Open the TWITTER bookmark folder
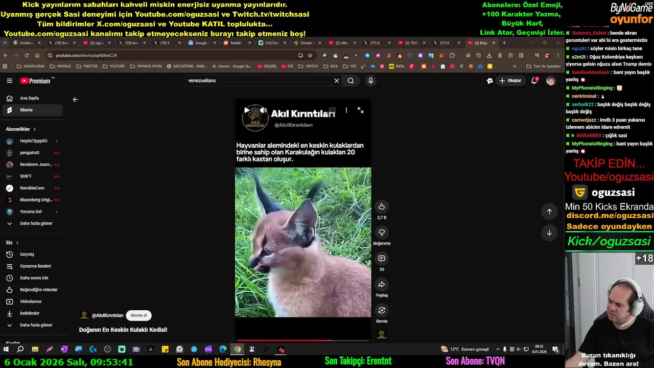The height and width of the screenshot is (368, 654). (87, 66)
